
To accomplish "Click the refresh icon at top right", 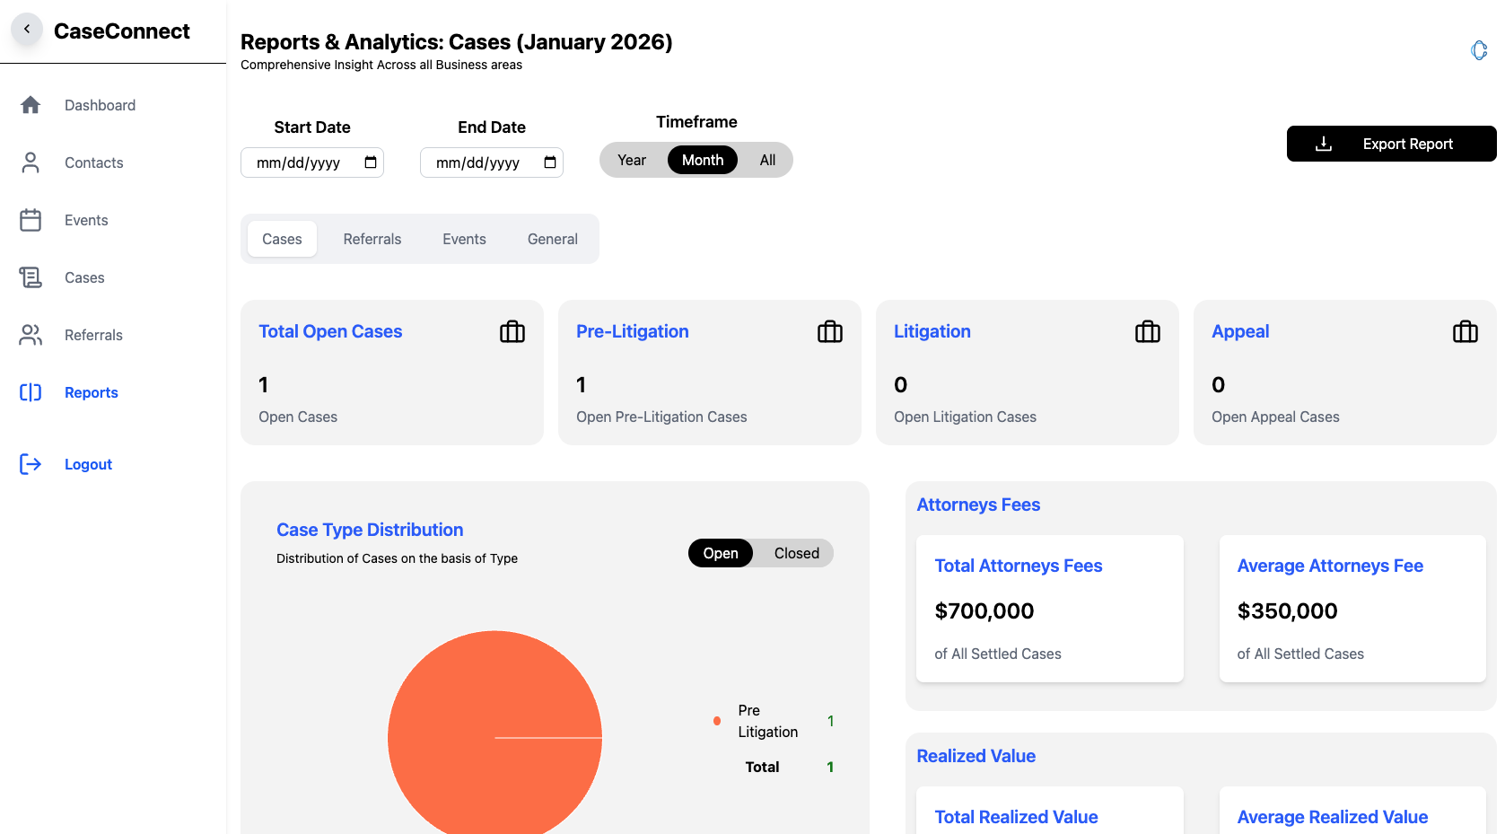I will pos(1479,51).
